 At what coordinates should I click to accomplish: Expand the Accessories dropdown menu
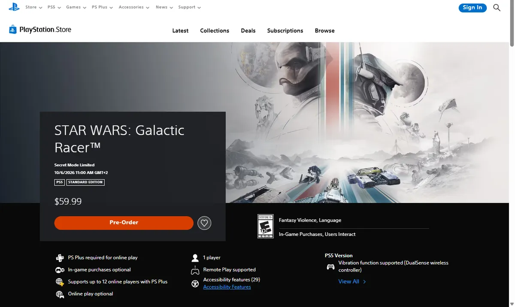(x=134, y=7)
